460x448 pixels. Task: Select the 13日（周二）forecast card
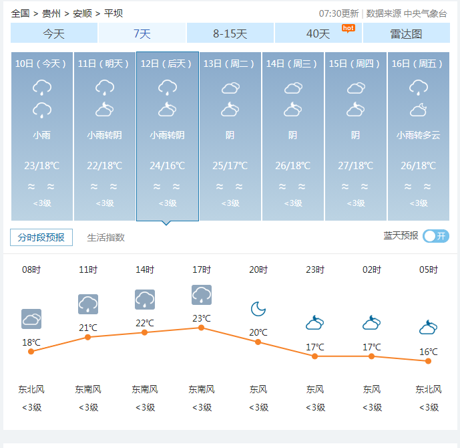[x=230, y=136]
